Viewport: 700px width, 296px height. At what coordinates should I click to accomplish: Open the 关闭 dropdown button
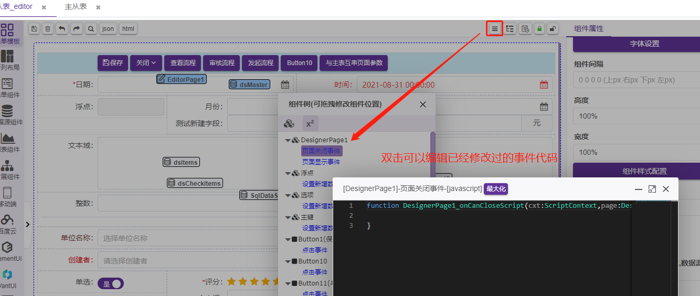(x=146, y=63)
